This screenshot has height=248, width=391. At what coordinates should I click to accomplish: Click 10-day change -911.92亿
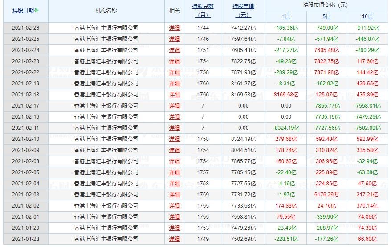367,28
